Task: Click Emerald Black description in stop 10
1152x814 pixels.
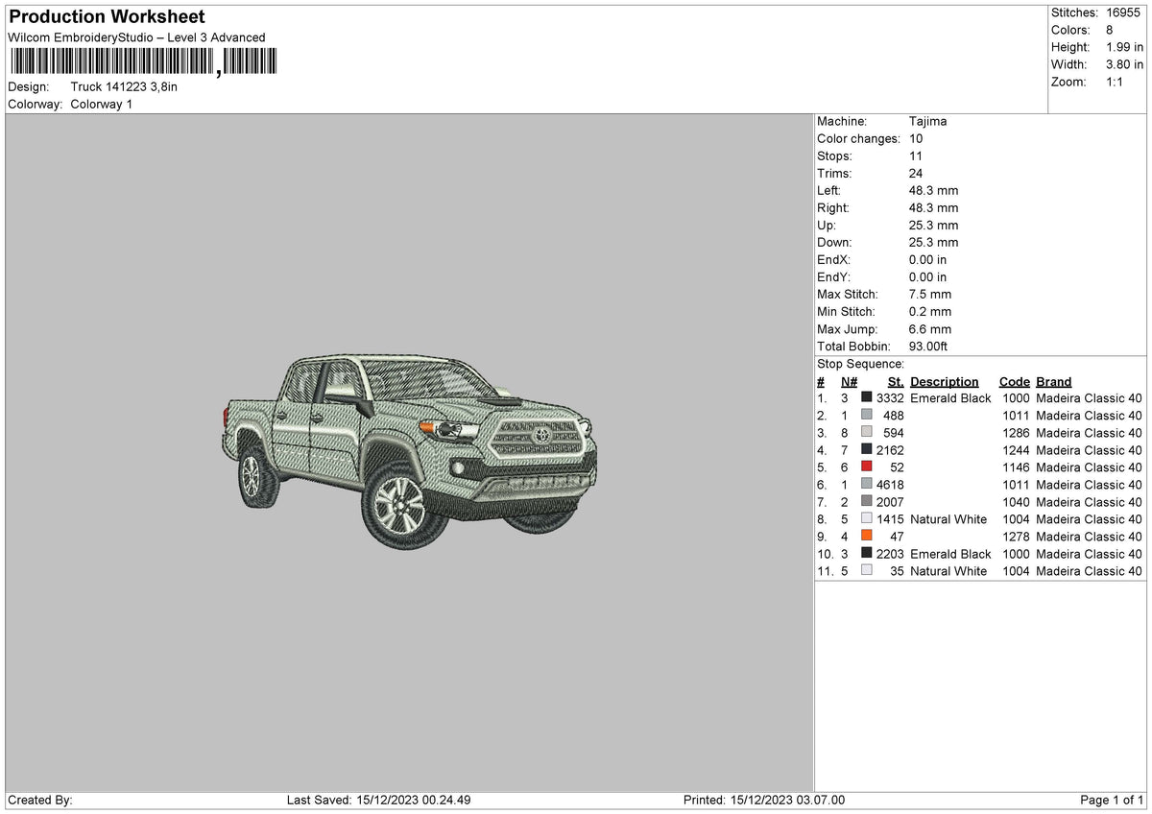Action: coord(950,553)
